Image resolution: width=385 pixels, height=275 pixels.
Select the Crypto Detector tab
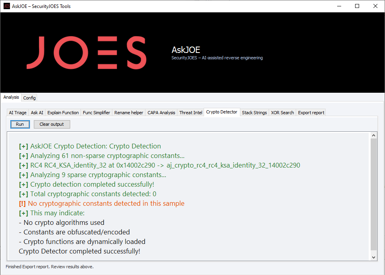(x=222, y=112)
